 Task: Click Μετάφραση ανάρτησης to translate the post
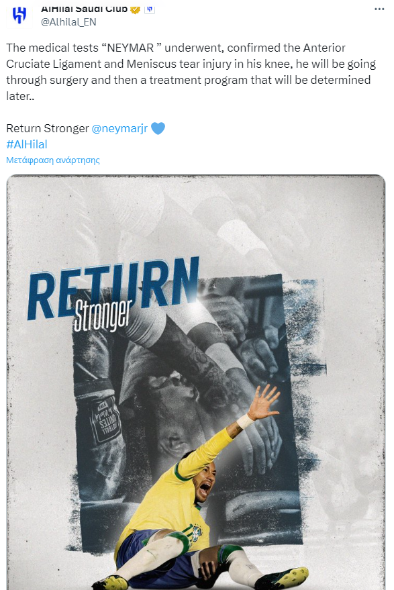point(53,160)
